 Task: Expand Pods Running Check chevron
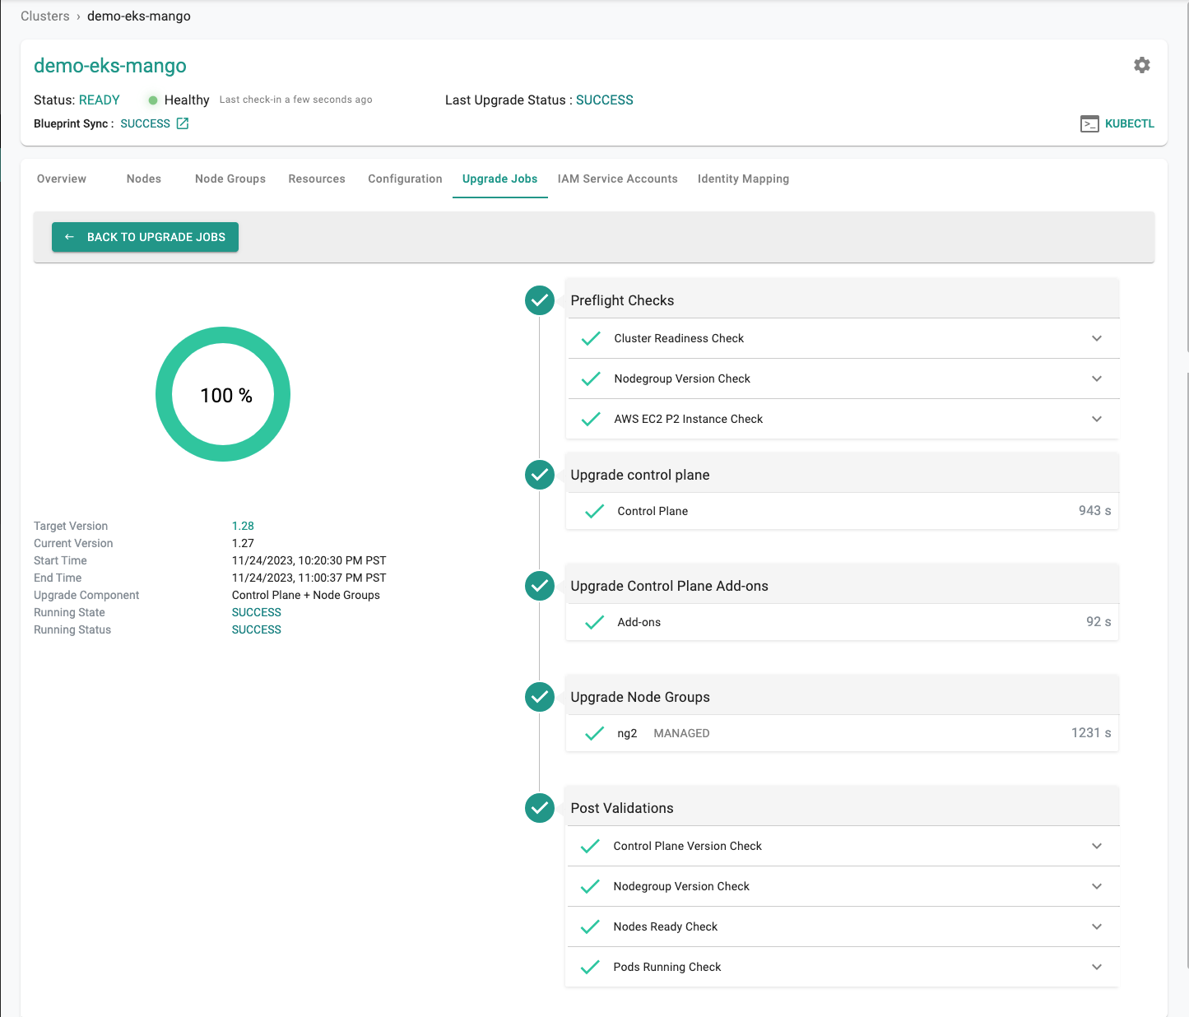coord(1097,967)
